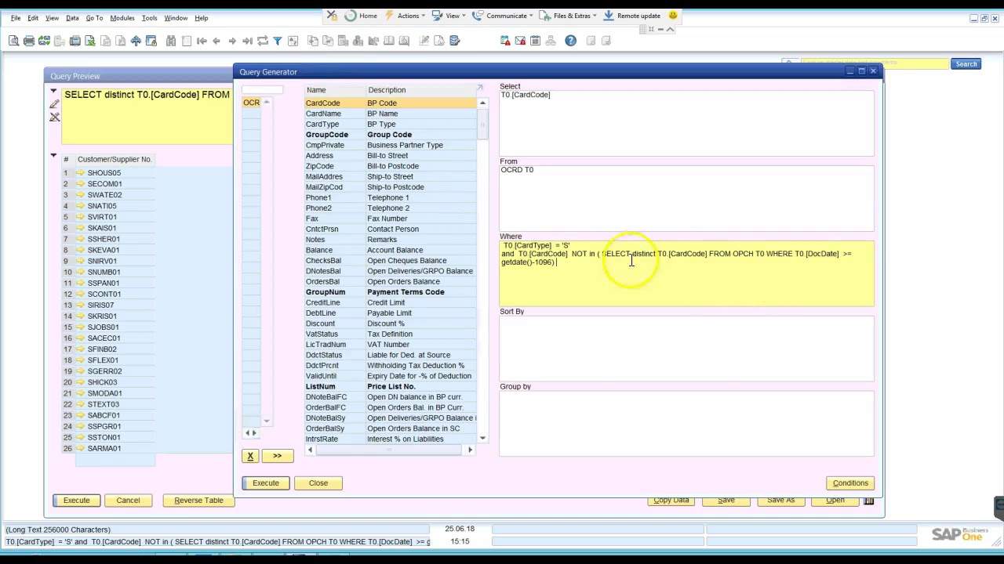This screenshot has width=1004, height=564.
Task: Click inside the Sort By field
Action: 686,349
